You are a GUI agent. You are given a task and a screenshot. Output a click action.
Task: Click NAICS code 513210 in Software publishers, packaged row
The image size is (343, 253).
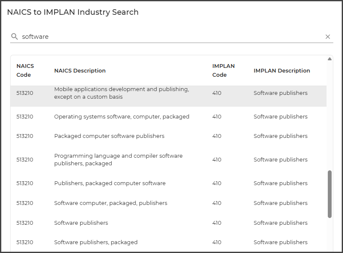tap(25, 242)
